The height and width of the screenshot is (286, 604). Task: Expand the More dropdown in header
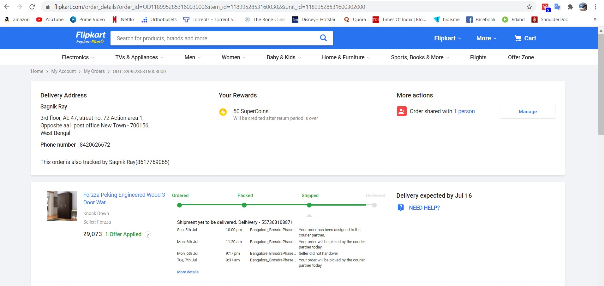coord(486,38)
